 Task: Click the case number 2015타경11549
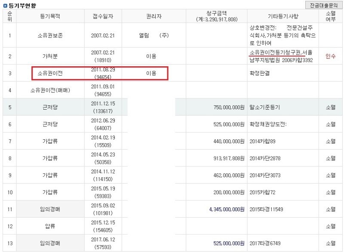pyautogui.click(x=266, y=209)
